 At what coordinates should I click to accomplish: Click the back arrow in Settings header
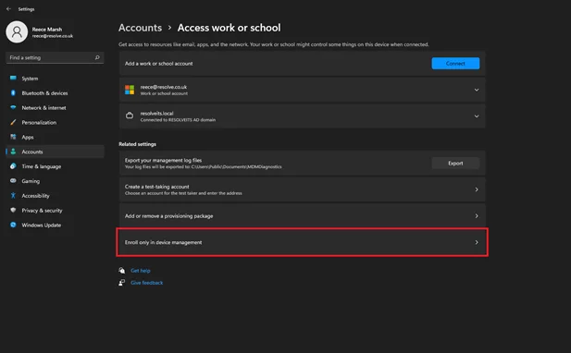pyautogui.click(x=8, y=8)
